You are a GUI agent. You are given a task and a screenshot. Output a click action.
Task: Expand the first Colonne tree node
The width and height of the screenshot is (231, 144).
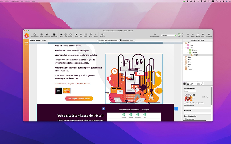click(188, 50)
